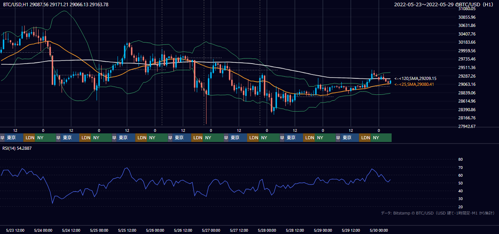This screenshot has width=499, height=234.
Task: Select the RSI(14) 54.2887 indicator label
Action: click(17, 148)
